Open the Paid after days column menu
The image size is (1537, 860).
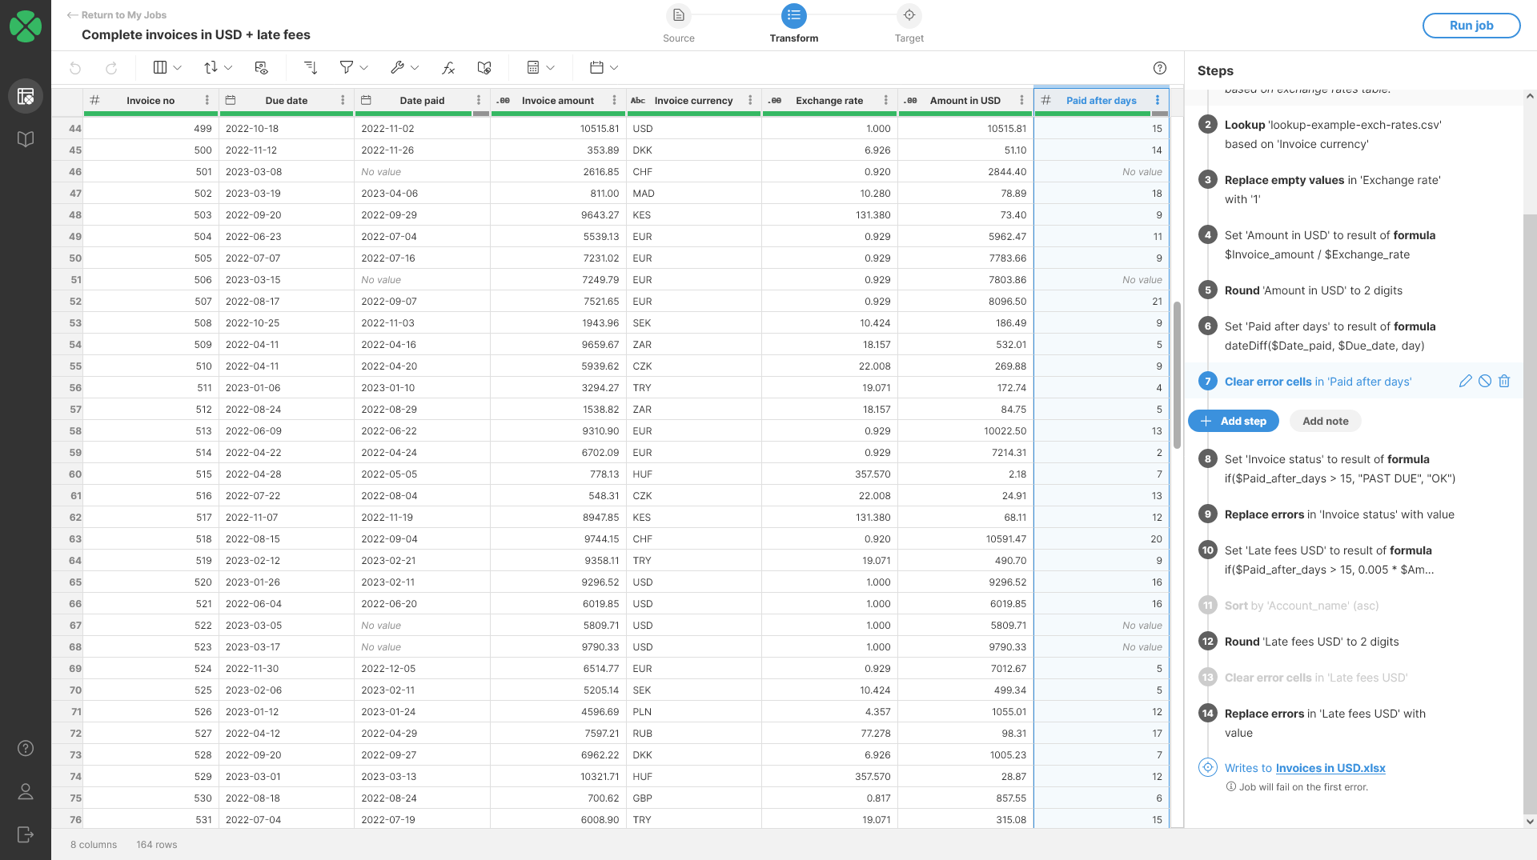click(1158, 100)
